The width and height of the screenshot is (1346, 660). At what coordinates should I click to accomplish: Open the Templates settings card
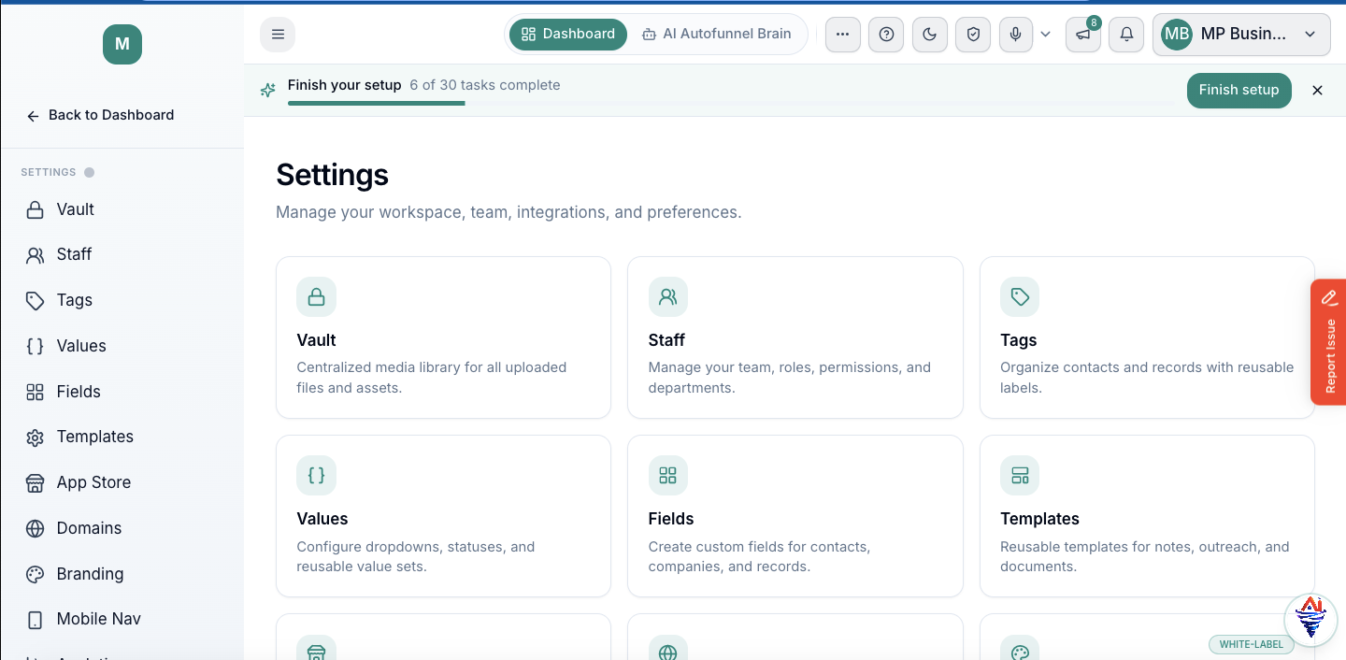tap(1147, 516)
